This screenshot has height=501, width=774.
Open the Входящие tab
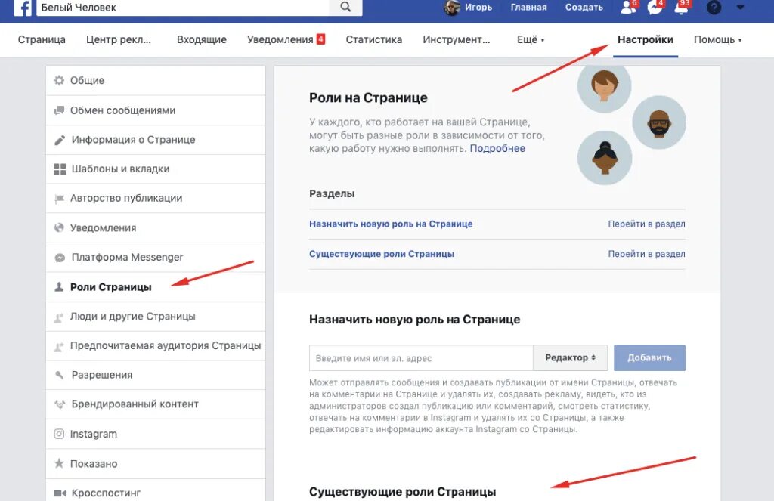point(201,39)
